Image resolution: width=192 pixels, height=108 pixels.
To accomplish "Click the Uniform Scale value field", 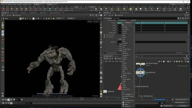I will (119, 33).
